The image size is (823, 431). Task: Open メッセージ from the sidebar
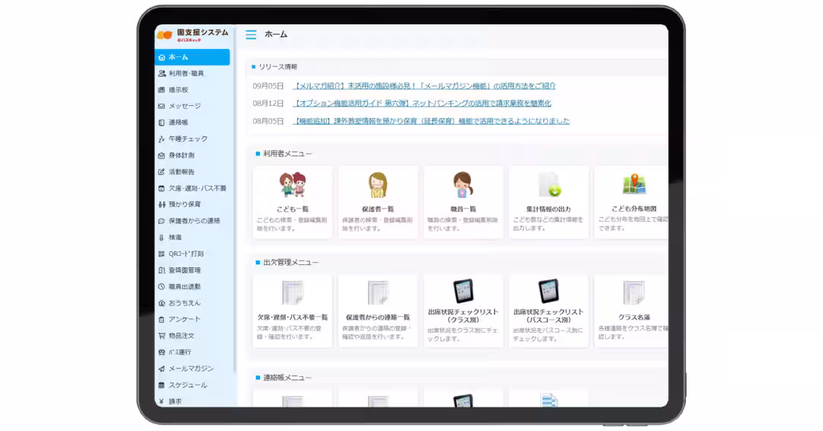click(184, 107)
